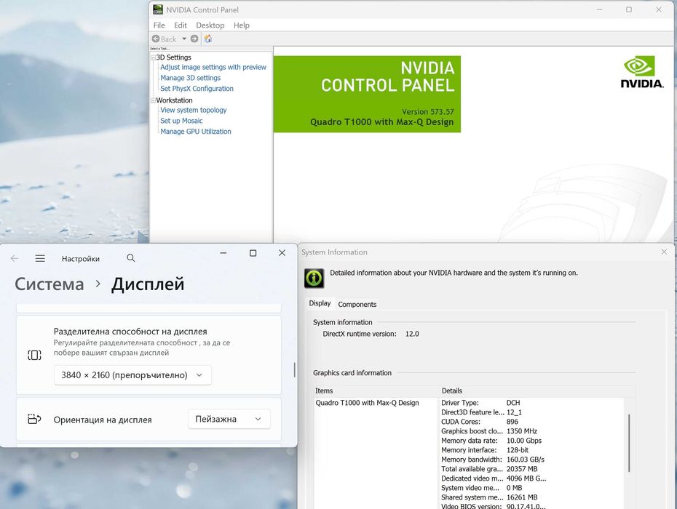Viewport: 677px width, 509px height.
Task: Switch to the Components tab
Action: (x=357, y=304)
